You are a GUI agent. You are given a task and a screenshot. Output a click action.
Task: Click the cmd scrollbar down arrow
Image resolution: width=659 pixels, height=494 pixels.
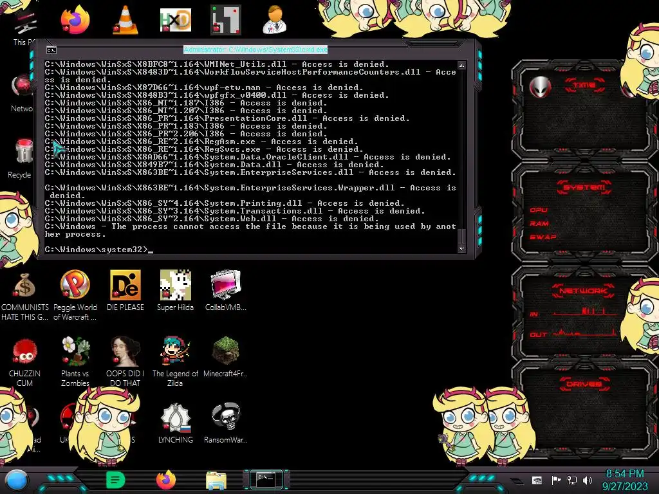[x=461, y=249]
